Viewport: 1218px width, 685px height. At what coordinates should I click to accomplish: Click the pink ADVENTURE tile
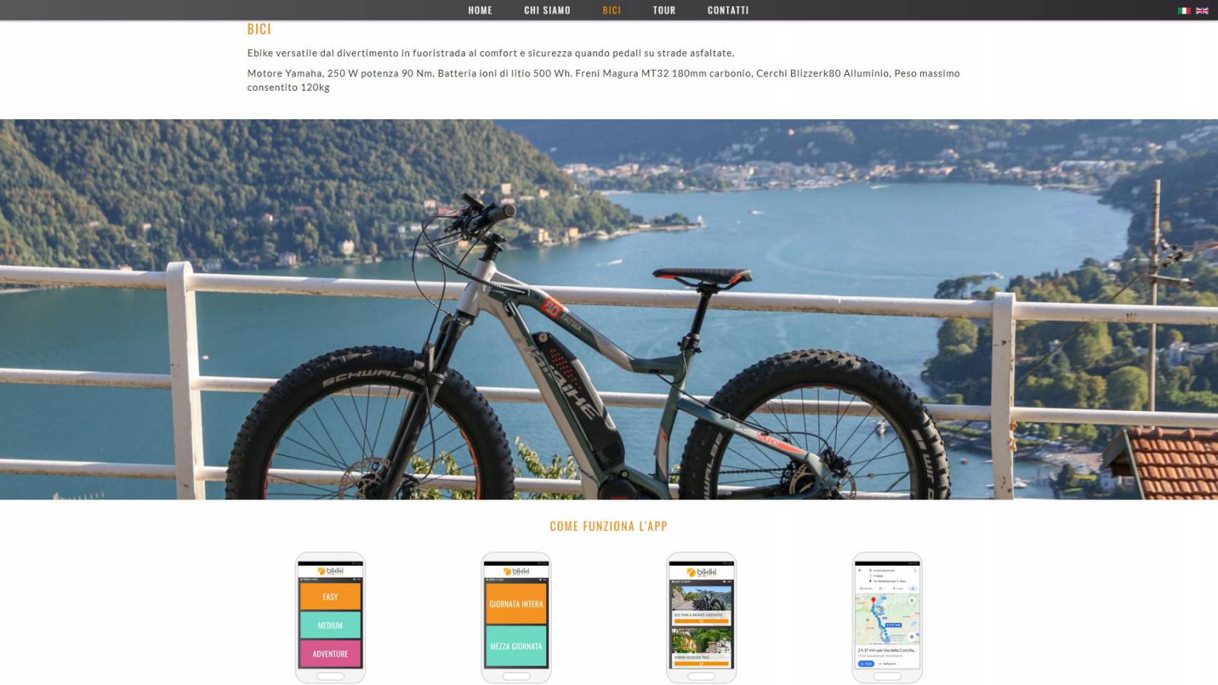tap(331, 654)
